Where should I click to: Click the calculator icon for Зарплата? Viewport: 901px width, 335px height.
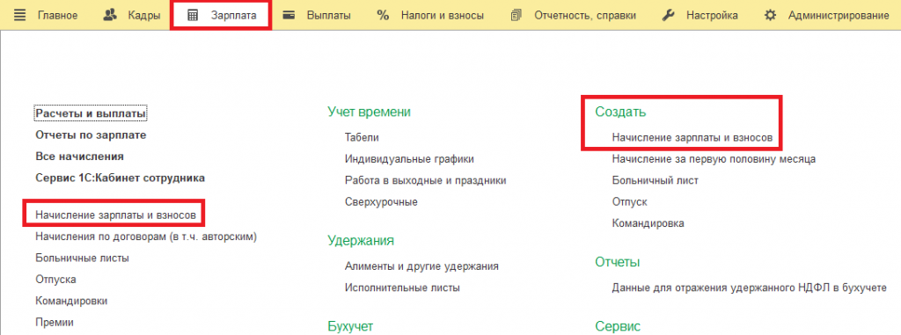[x=193, y=16]
